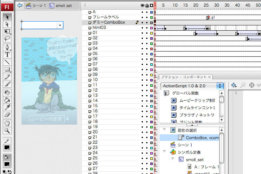Select the Rectangle tool
Image resolution: width=261 pixels, height=174 pixels.
pyautogui.click(x=7, y=69)
